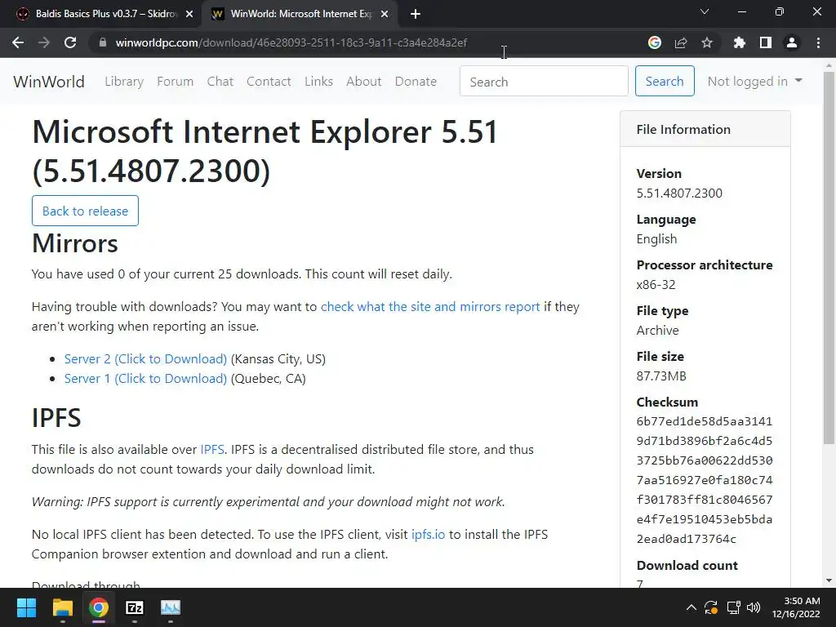Viewport: 836px width, 627px height.
Task: Click the checksum line starting 6b77ed1de58d5aa3141
Action: coord(705,421)
